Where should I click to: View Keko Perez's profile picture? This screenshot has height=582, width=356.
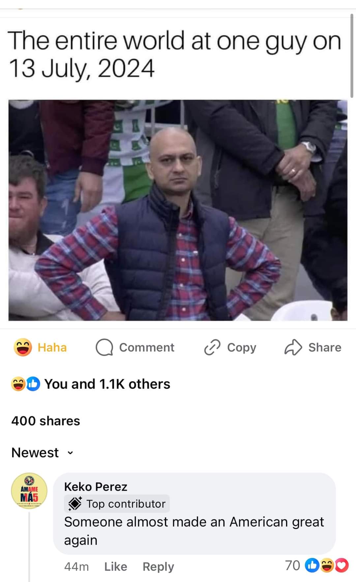click(29, 491)
